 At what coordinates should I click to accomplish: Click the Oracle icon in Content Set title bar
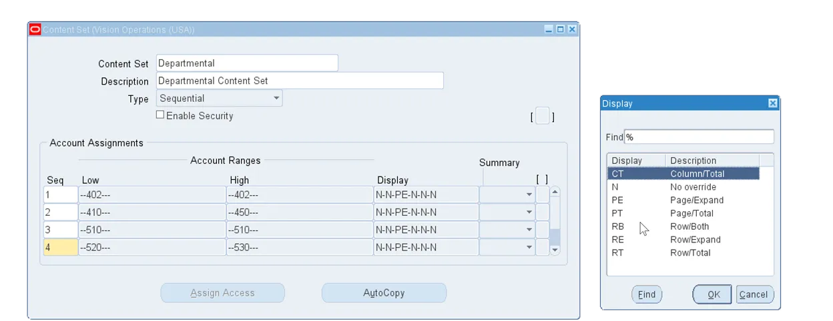point(35,29)
